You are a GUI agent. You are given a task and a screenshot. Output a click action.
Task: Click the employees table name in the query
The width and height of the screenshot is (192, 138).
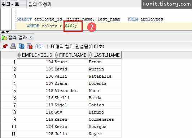click(152, 19)
